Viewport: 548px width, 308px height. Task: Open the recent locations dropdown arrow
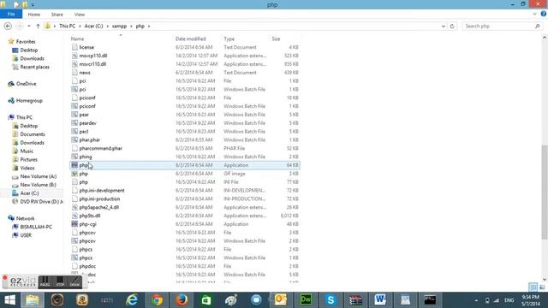tap(29, 27)
